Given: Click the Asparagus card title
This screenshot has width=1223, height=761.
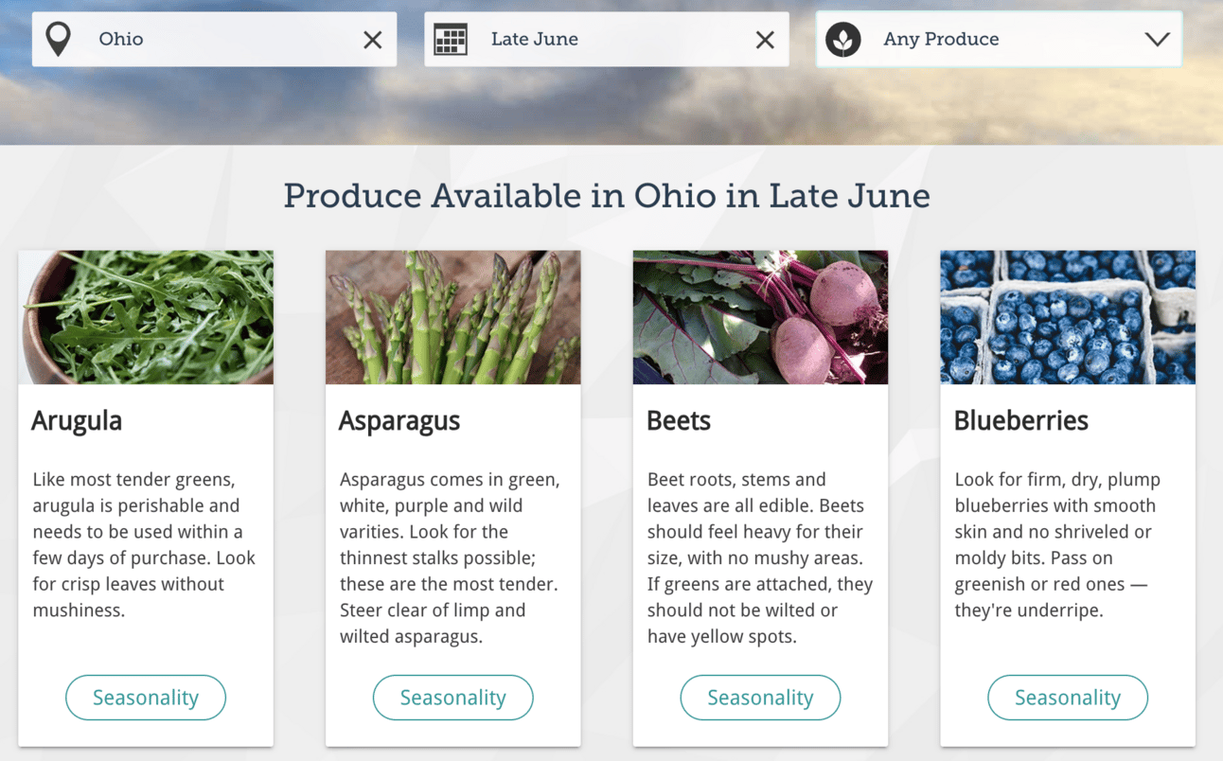Looking at the screenshot, I should [x=399, y=421].
